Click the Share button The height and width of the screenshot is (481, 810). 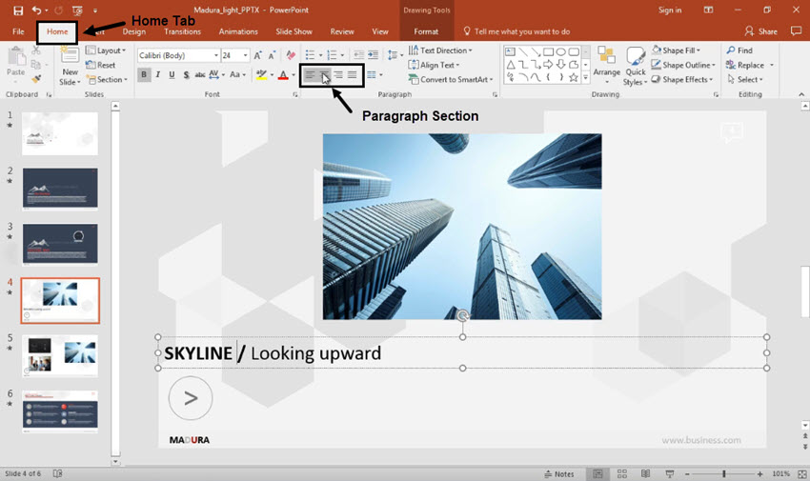click(x=760, y=31)
